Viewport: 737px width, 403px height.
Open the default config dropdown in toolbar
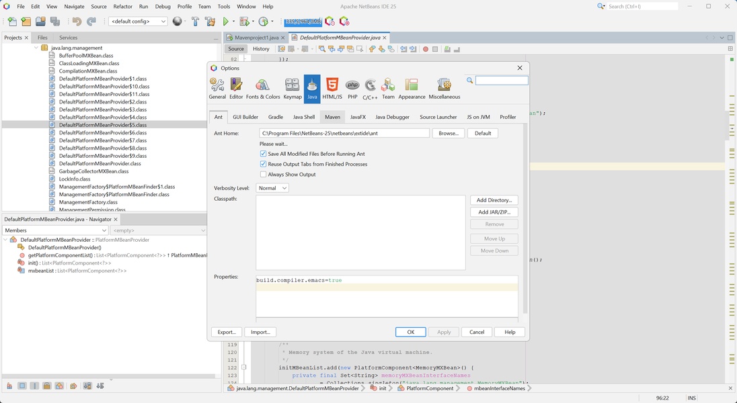click(x=138, y=21)
